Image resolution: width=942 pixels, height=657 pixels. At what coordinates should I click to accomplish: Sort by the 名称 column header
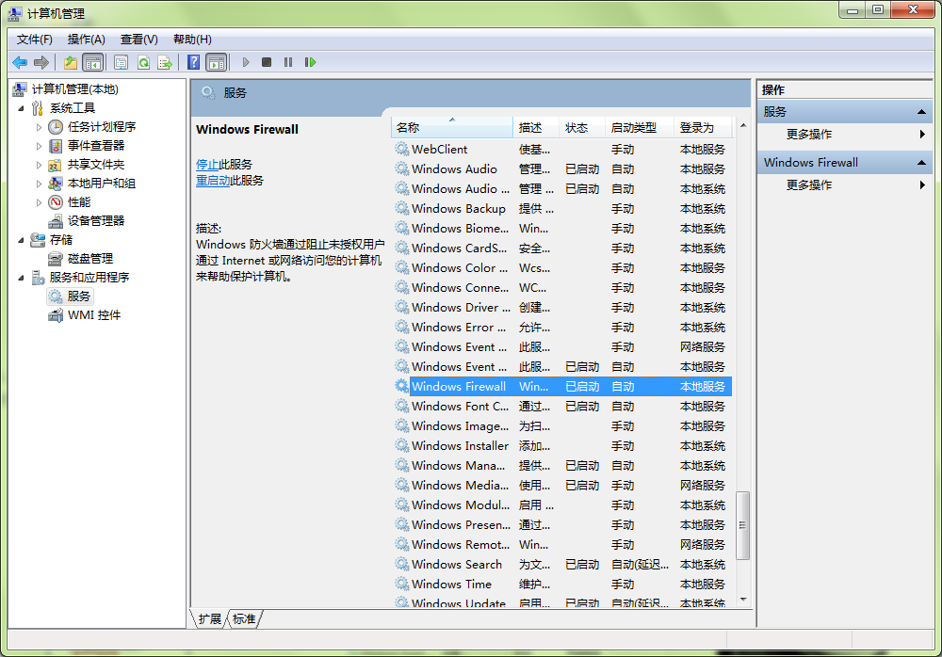tap(452, 127)
